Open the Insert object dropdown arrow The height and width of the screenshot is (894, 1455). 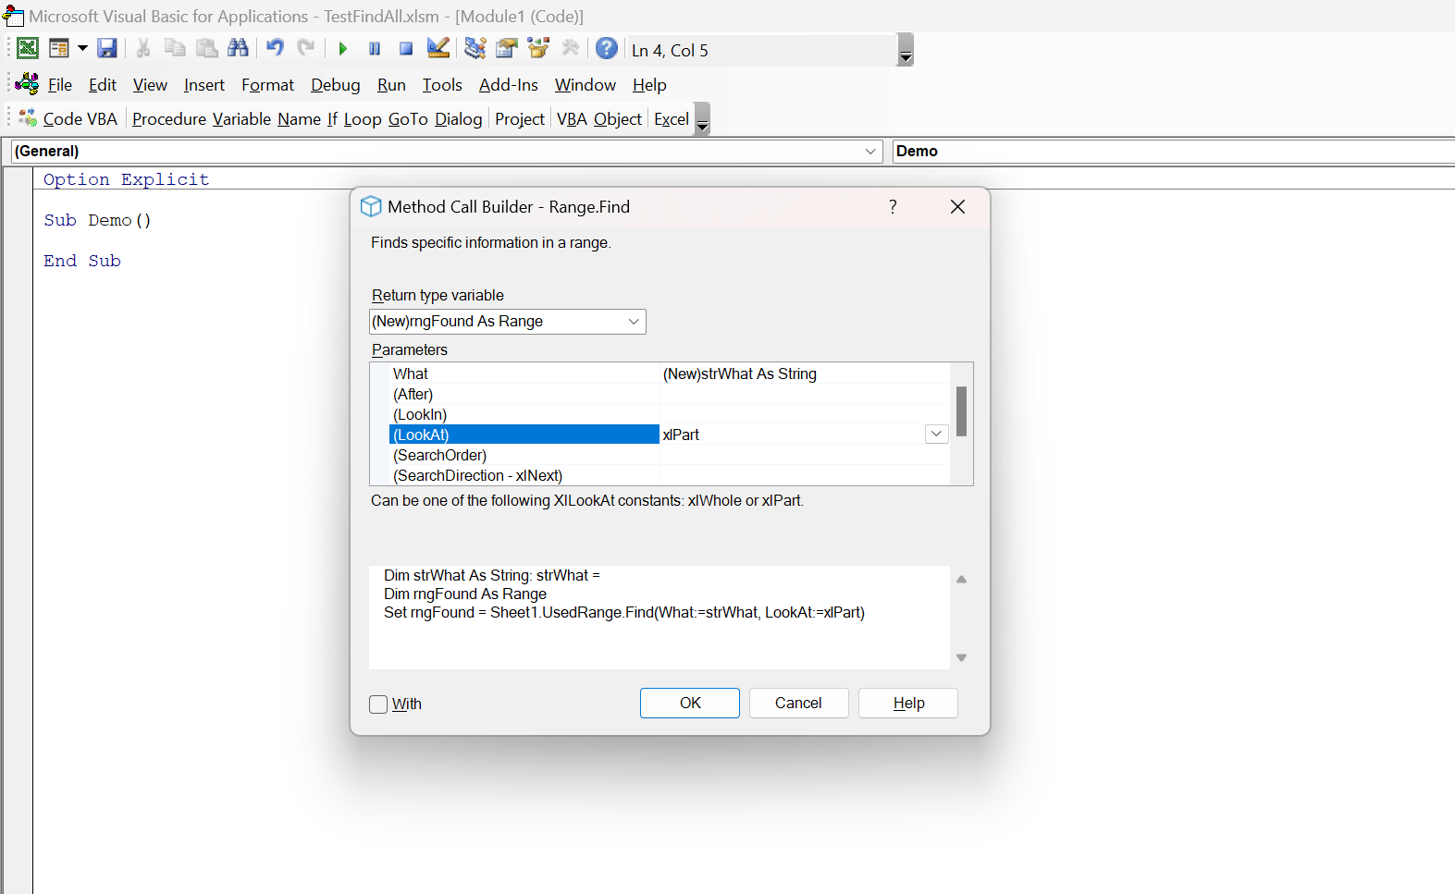[x=82, y=48]
